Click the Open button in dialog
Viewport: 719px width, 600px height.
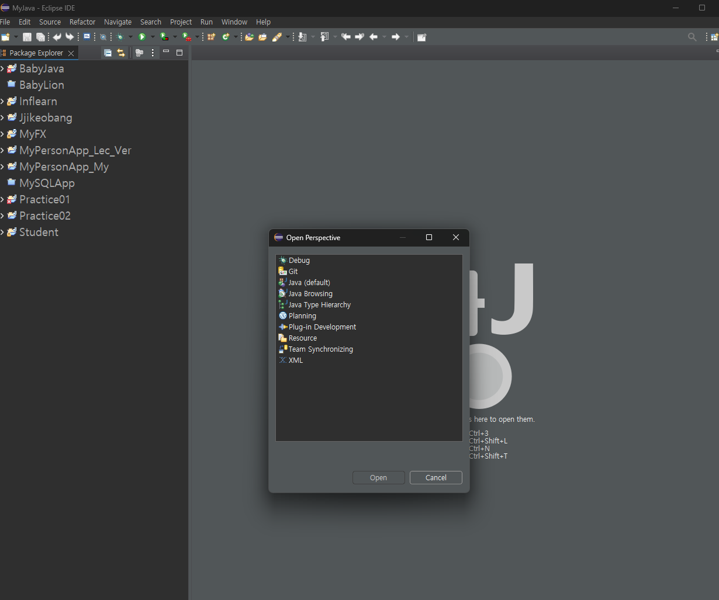point(378,477)
